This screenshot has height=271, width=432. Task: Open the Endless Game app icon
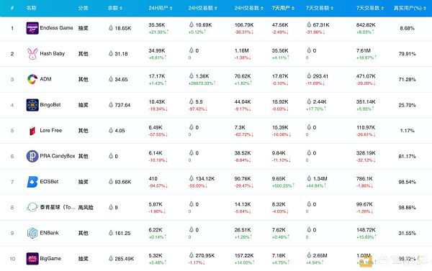(32, 28)
